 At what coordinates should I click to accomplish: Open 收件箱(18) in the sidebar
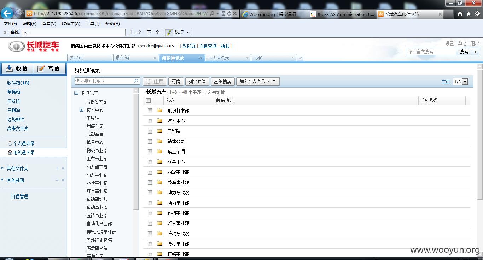(18, 83)
